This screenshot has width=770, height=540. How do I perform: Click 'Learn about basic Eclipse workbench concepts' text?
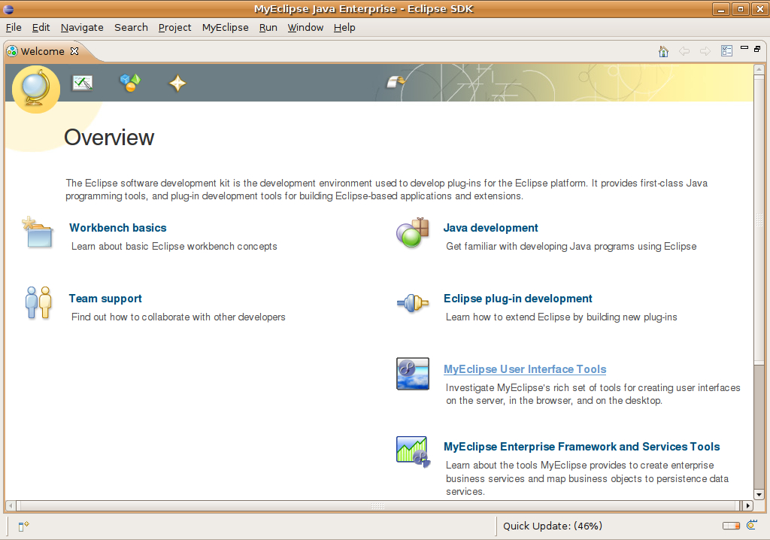coord(174,246)
